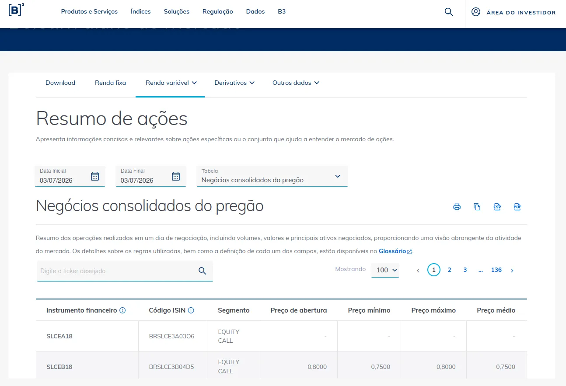Show info for Código ISIN column

point(191,310)
